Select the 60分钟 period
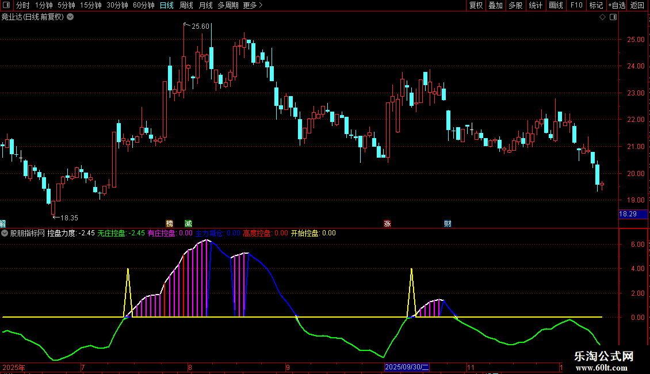Viewport: 650px width, 374px height. (x=144, y=5)
